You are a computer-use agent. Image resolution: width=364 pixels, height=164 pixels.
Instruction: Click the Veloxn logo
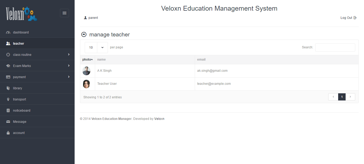[x=22, y=14]
